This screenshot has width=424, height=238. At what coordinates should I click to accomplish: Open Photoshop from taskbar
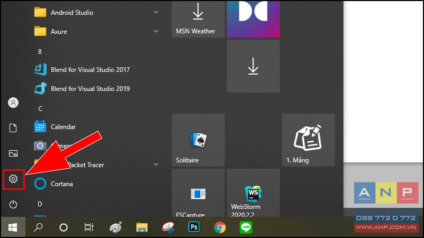[194, 227]
